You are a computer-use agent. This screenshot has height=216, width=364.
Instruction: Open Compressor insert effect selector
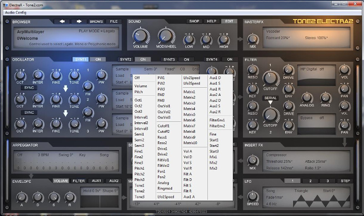point(277,155)
